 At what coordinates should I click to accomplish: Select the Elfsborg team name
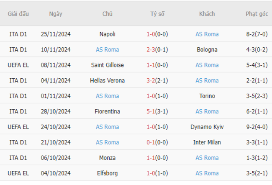click(x=108, y=173)
